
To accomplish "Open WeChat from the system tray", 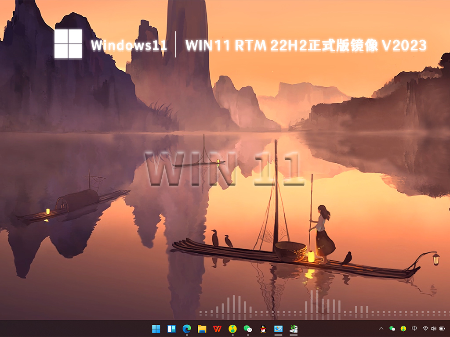I will tap(392, 329).
